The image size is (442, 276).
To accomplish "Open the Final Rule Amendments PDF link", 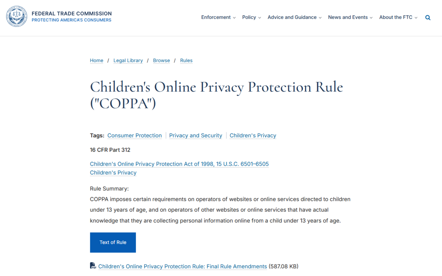I will coord(183,267).
